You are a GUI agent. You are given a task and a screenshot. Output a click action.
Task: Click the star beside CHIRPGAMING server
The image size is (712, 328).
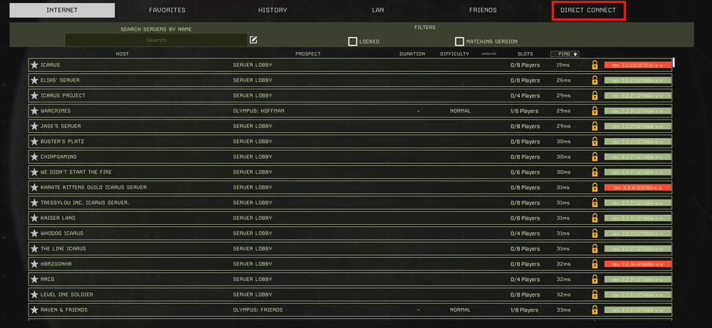pos(33,157)
